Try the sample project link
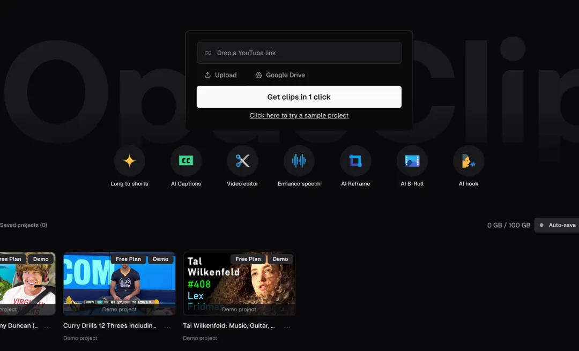This screenshot has width=579, height=351. point(299,116)
